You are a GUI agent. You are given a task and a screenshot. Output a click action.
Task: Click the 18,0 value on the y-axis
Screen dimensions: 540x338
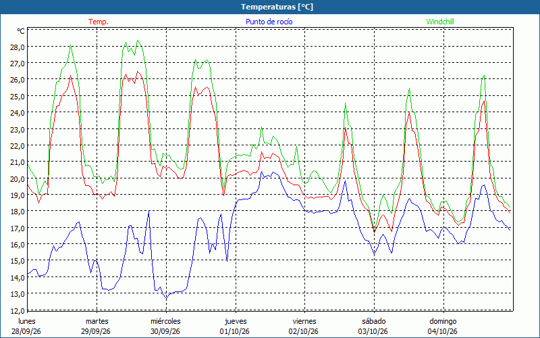point(18,212)
